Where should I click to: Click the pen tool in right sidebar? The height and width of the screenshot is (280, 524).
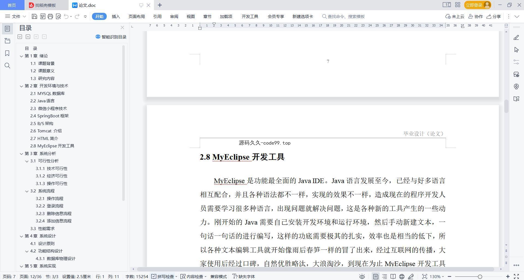click(x=516, y=38)
